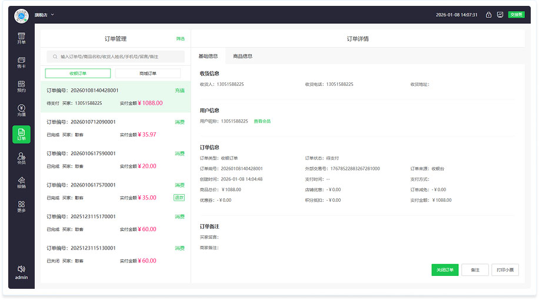Click the 查看会员 link
The image size is (539, 300).
click(262, 121)
